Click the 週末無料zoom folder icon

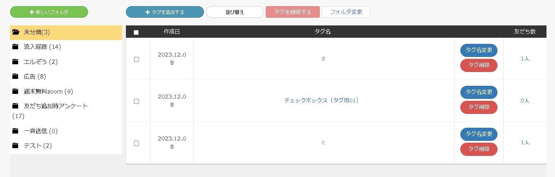coord(15,92)
